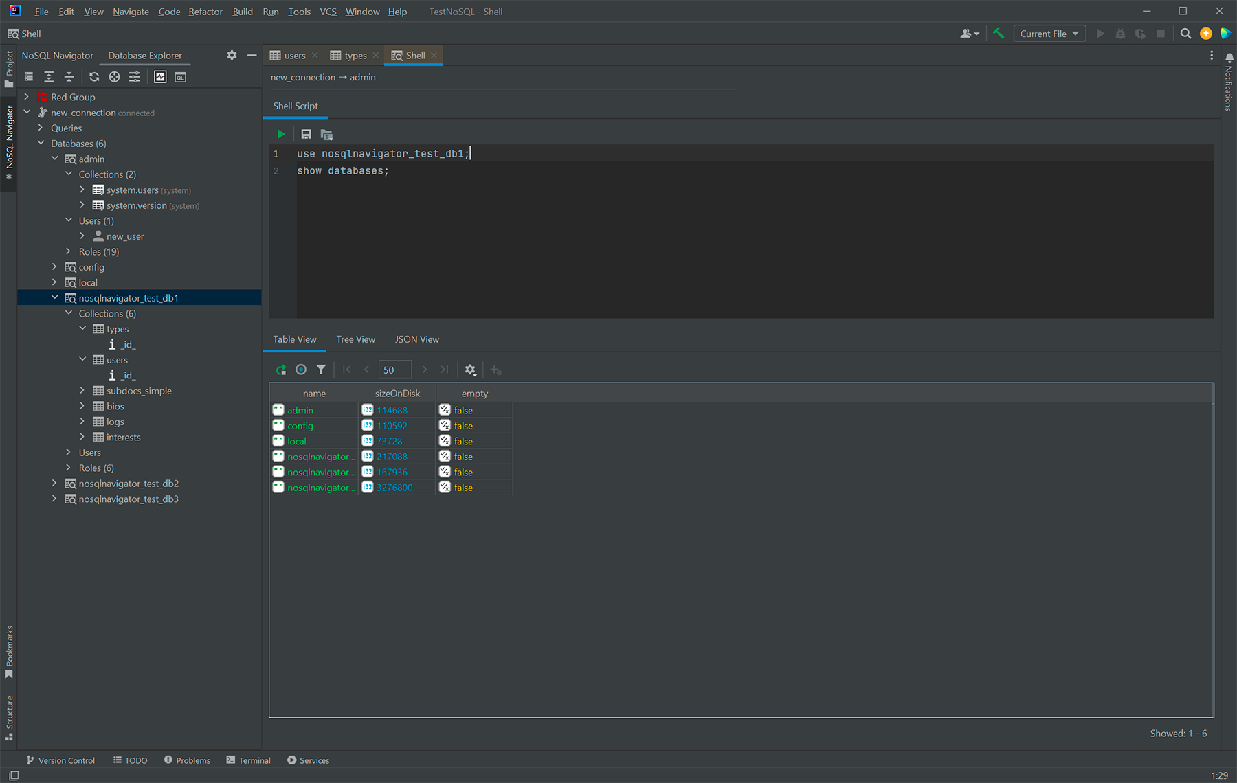Click the filter funnel icon in results toolbar

click(x=321, y=370)
